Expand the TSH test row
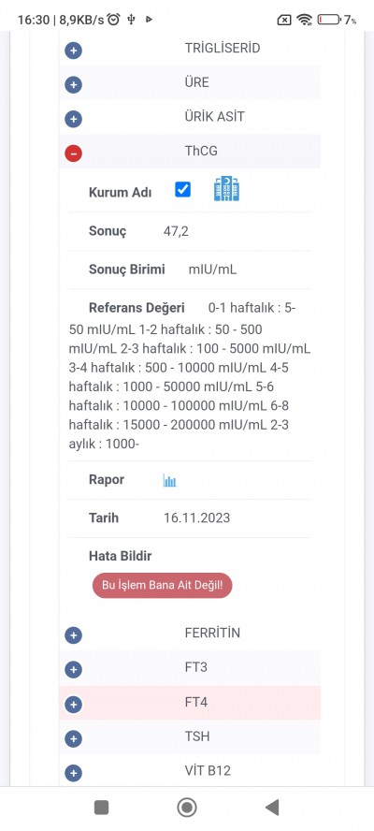 [x=73, y=738]
